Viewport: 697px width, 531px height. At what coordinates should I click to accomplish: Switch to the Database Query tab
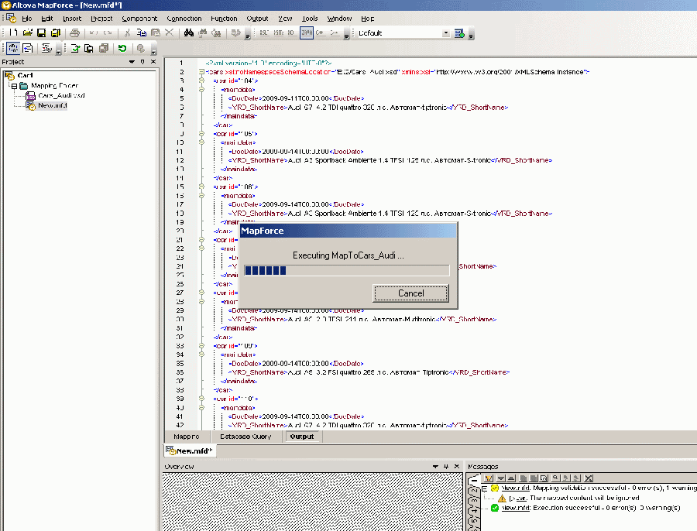tap(245, 437)
